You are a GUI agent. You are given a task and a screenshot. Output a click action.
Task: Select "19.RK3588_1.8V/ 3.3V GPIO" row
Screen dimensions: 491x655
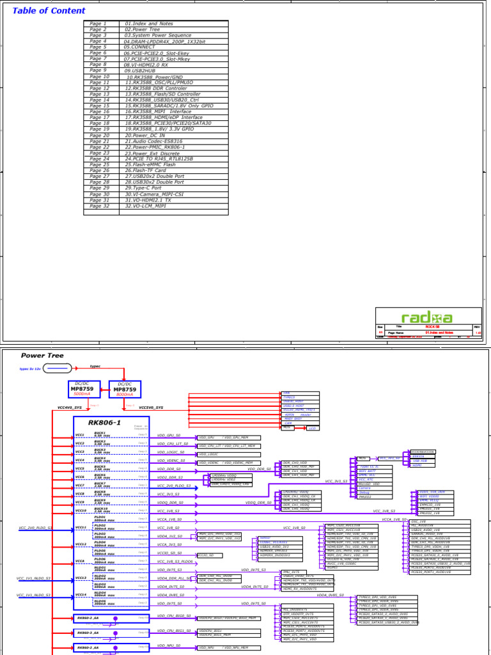point(156,129)
